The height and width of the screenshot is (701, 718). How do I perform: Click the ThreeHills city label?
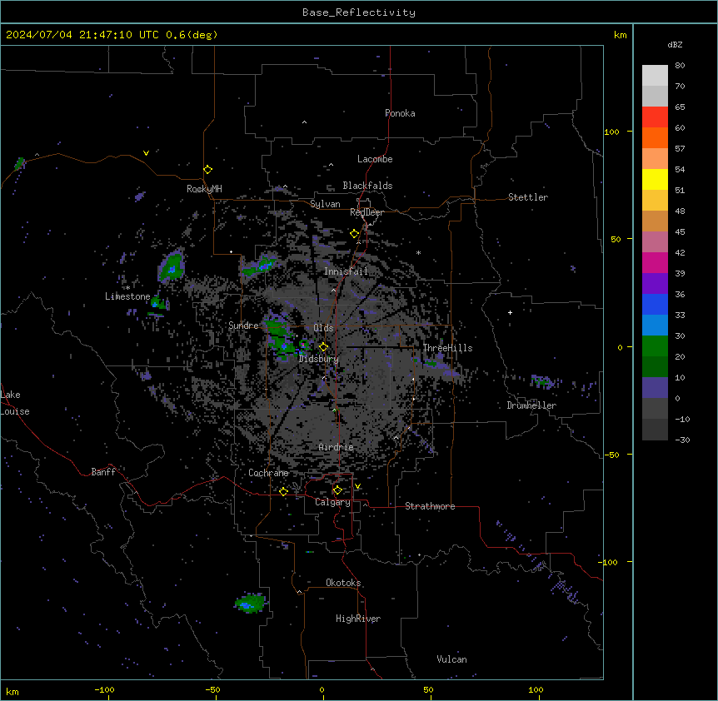(447, 348)
